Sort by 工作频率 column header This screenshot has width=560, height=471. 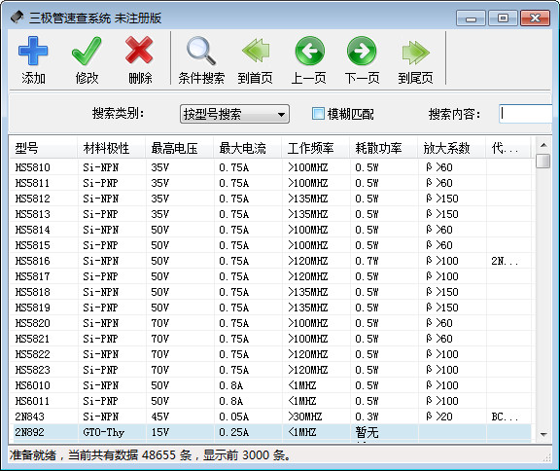[315, 148]
